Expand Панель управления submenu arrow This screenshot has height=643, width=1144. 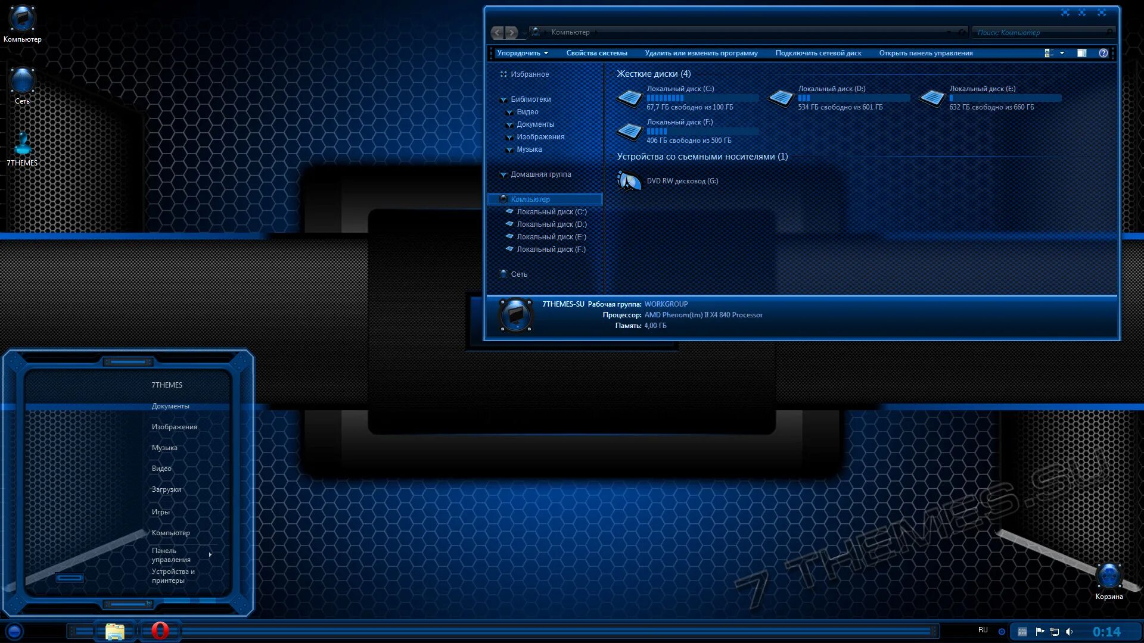(210, 555)
